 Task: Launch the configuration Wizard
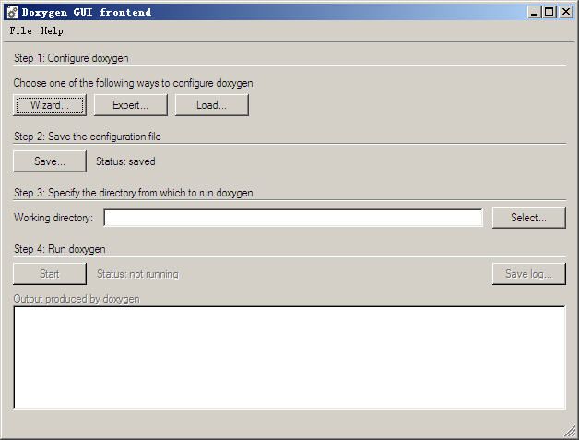(50, 105)
